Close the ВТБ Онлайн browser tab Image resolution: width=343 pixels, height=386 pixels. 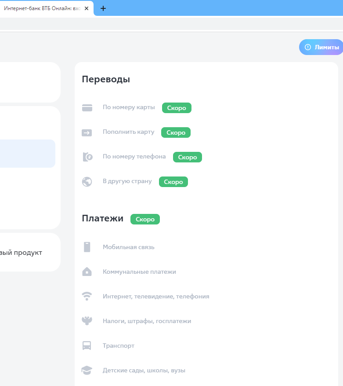87,8
